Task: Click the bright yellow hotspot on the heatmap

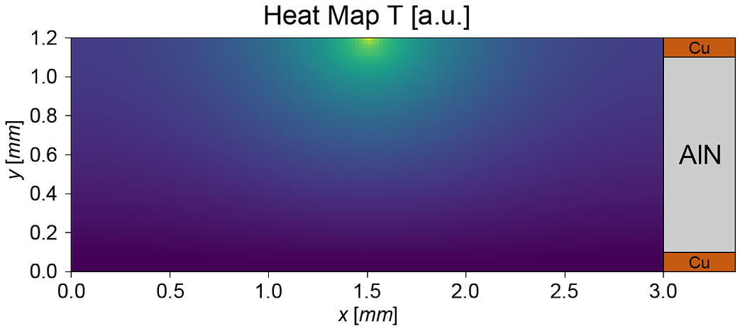Action: coord(368,41)
